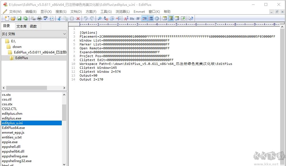Click the Paste clipboard icon

pos(72,18)
